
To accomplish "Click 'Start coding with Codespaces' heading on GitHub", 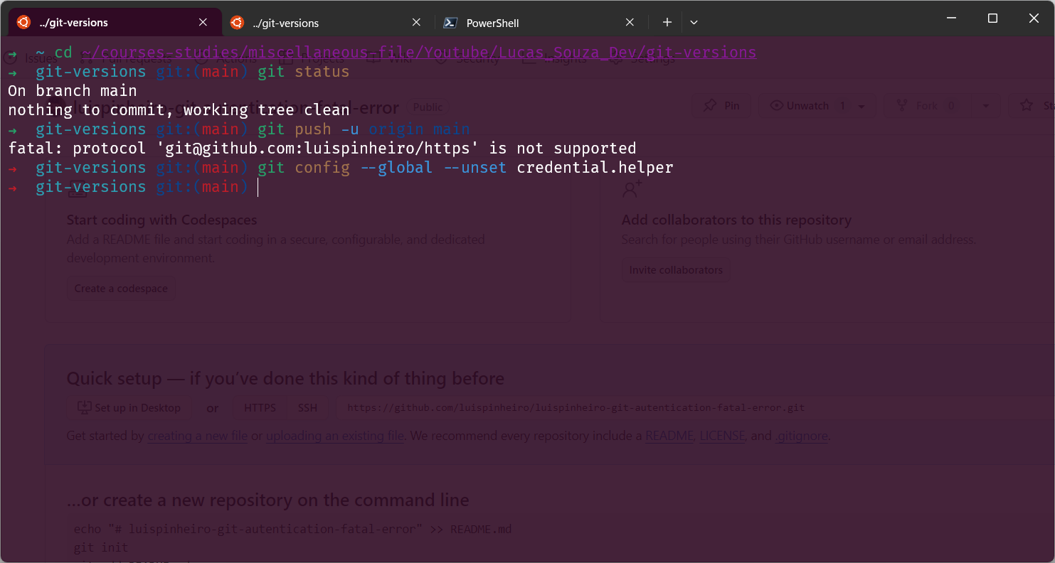I will [162, 220].
